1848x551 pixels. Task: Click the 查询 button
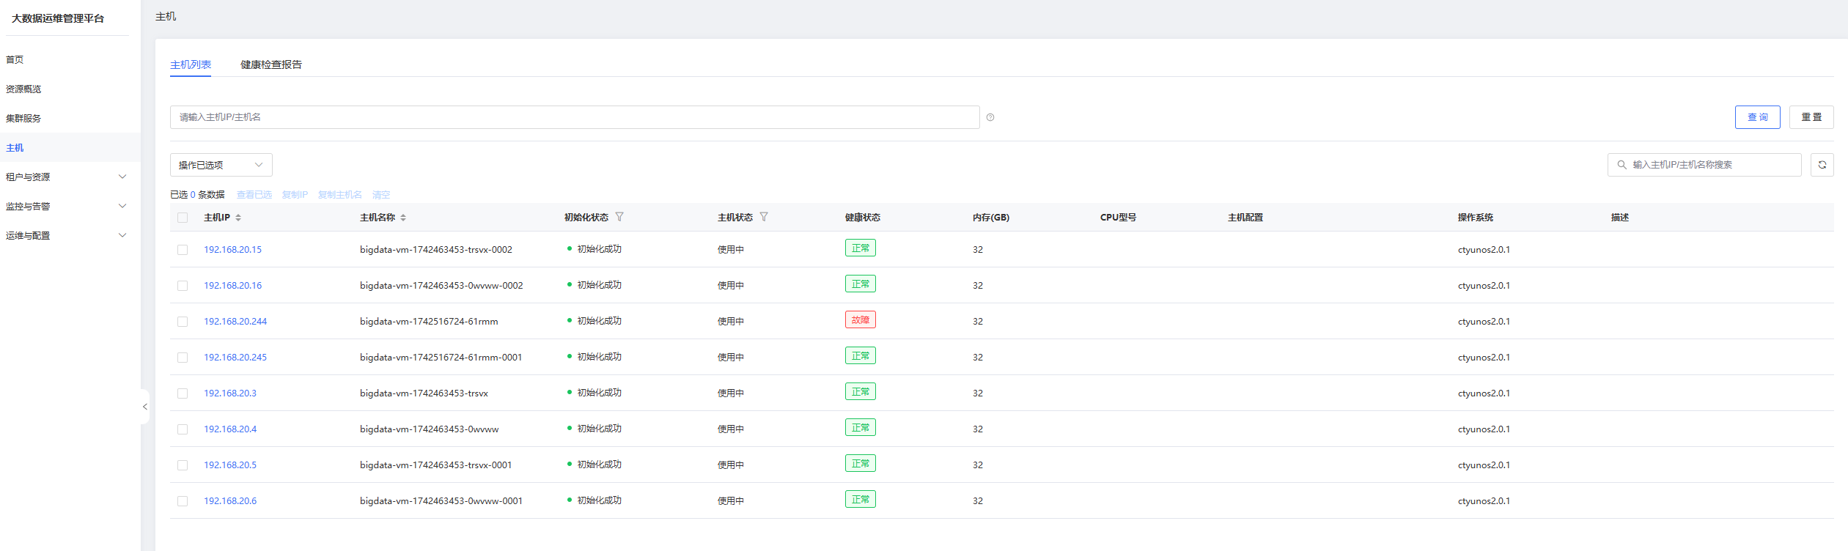[x=1758, y=117]
